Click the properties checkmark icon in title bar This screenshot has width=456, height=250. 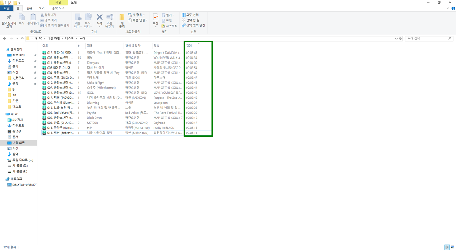[x=10, y=2]
